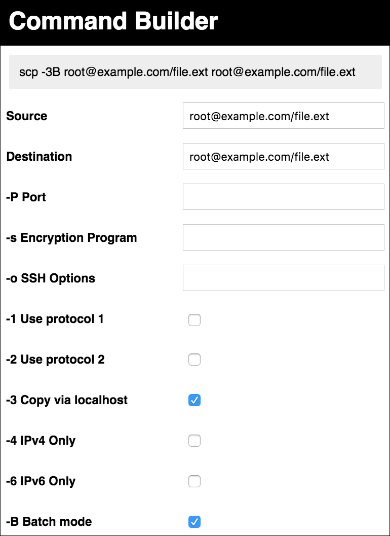The height and width of the screenshot is (536, 390).
Task: Enable the -2 Use protocol 2 option
Action: (194, 360)
